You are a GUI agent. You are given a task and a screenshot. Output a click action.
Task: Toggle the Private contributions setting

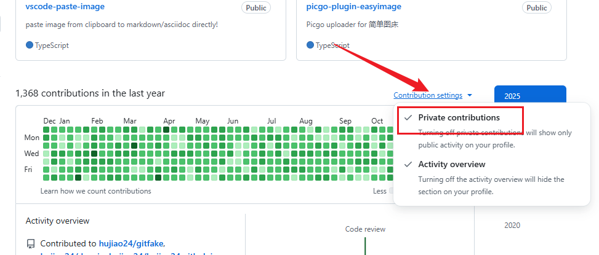click(x=459, y=118)
